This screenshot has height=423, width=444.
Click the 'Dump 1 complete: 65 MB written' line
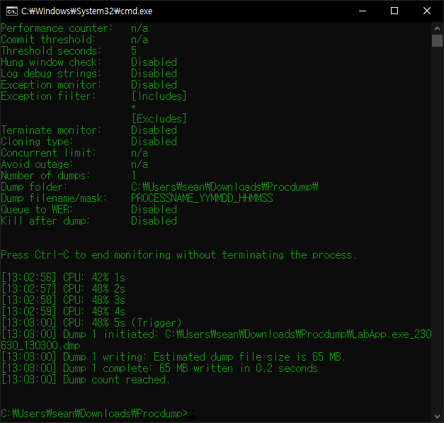pyautogui.click(x=159, y=368)
